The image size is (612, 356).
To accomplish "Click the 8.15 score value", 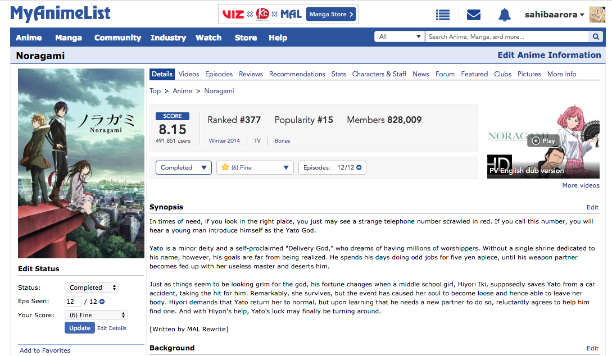I will click(x=173, y=130).
